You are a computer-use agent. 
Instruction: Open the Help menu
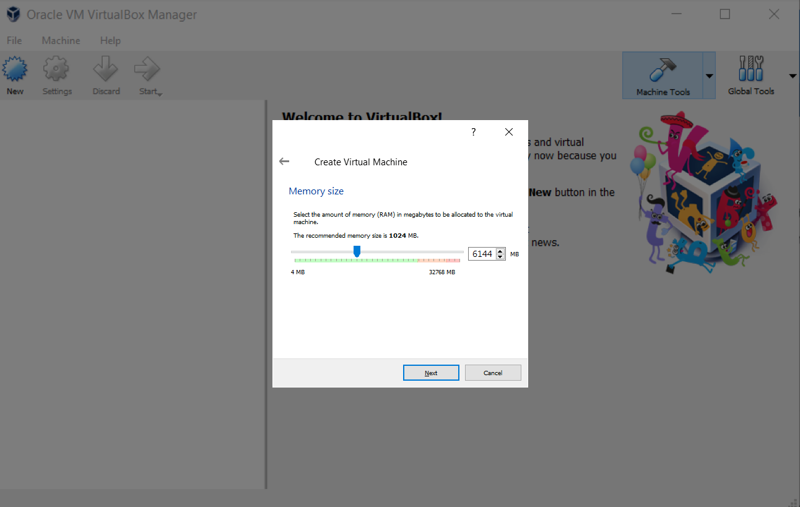click(x=110, y=40)
